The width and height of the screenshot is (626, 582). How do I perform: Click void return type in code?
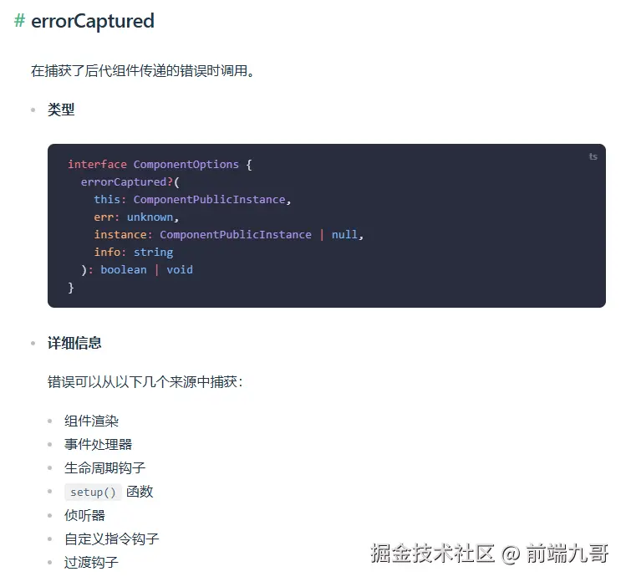tap(180, 270)
